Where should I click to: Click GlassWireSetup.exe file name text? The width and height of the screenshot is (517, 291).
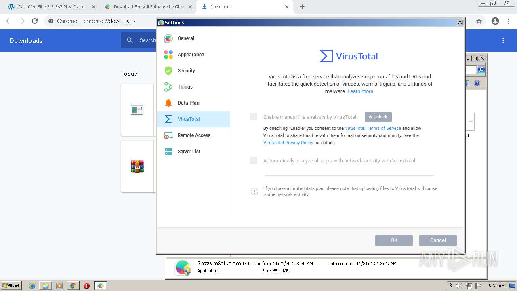219,263
